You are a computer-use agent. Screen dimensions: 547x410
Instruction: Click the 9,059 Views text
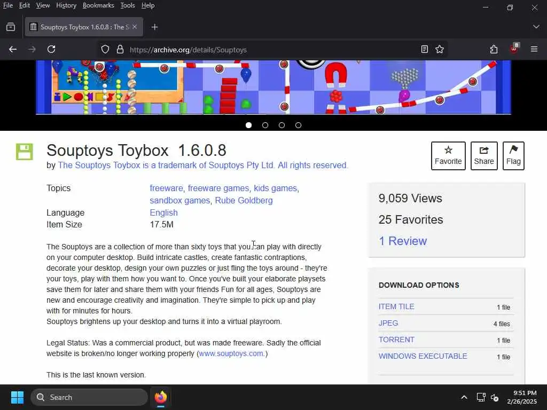(x=410, y=199)
